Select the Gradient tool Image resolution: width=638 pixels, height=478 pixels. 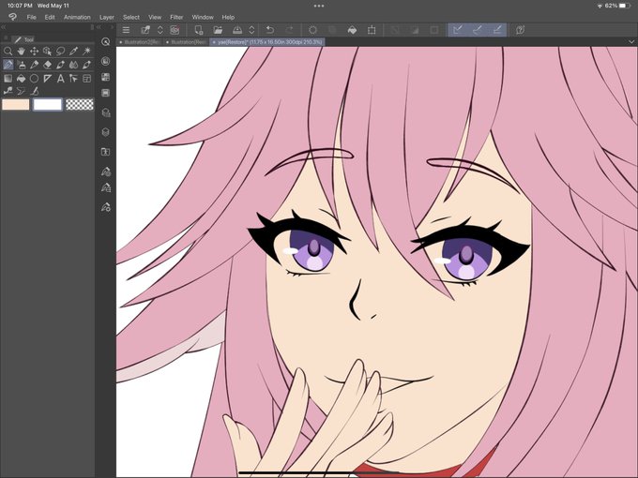(8, 79)
